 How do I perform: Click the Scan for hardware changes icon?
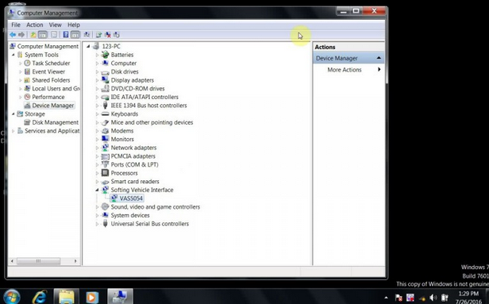pyautogui.click(x=87, y=35)
